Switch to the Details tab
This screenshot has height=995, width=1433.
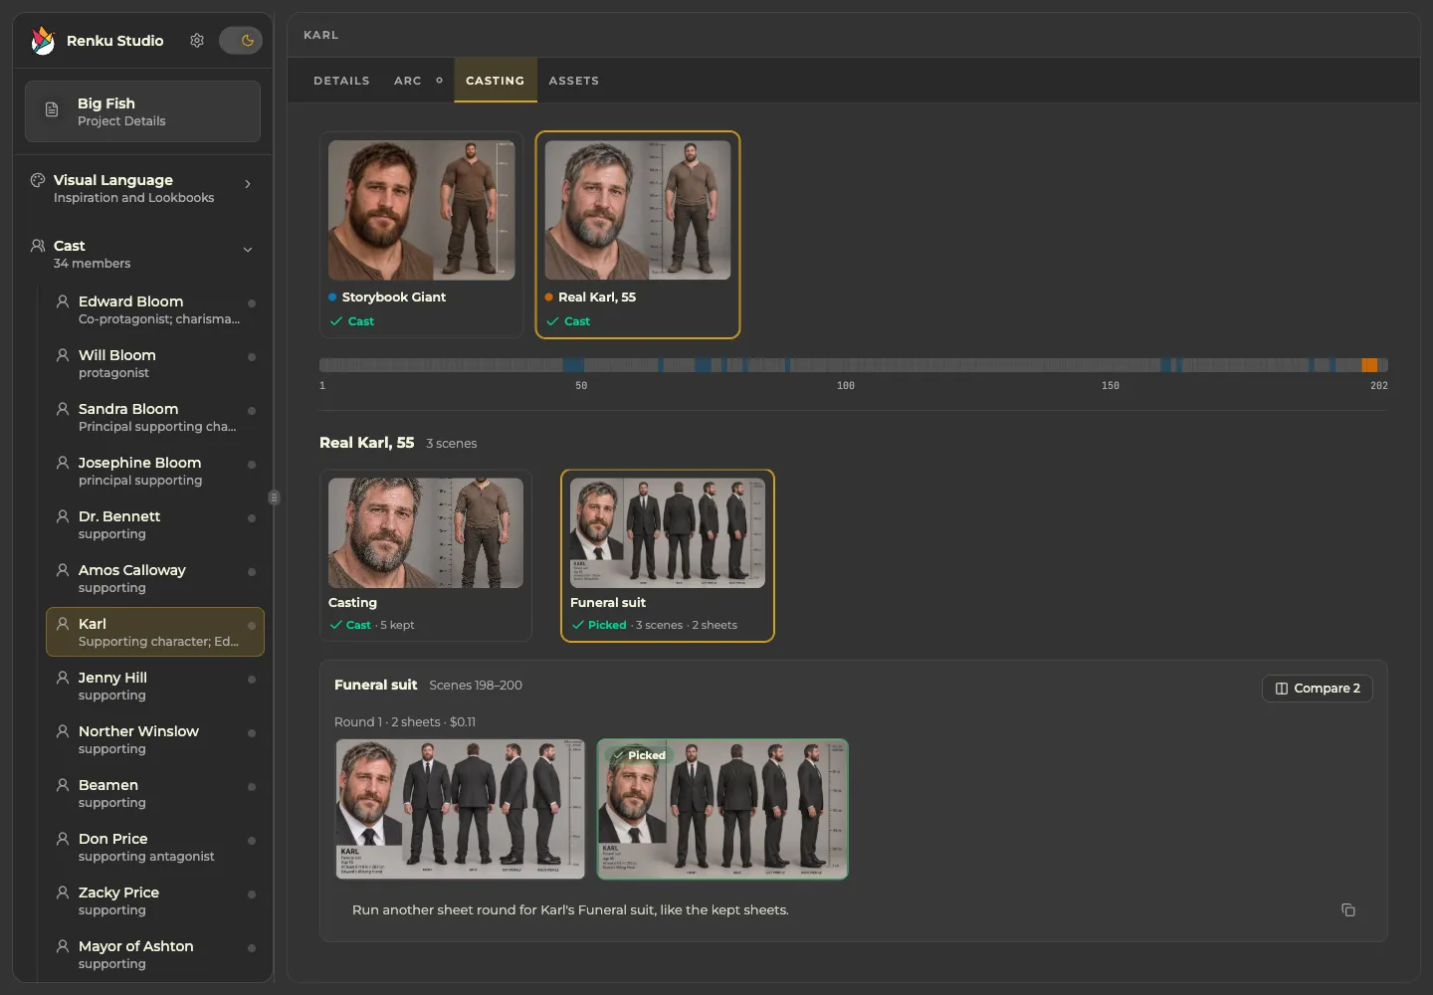(x=341, y=81)
